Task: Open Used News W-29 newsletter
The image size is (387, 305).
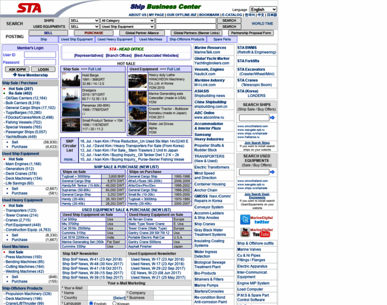Action: pos(158,268)
